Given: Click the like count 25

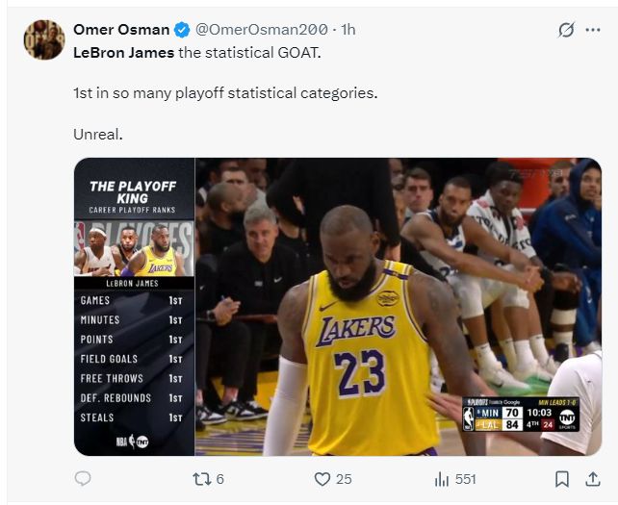Looking at the screenshot, I should tap(344, 479).
